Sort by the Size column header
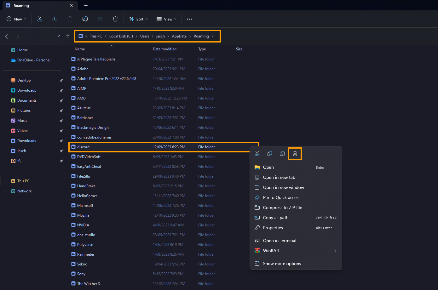Image resolution: width=438 pixels, height=290 pixels. tap(239, 49)
